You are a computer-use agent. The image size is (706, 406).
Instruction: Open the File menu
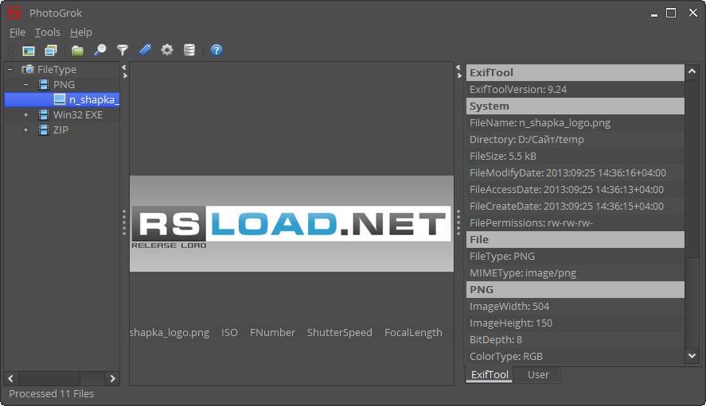coord(18,33)
